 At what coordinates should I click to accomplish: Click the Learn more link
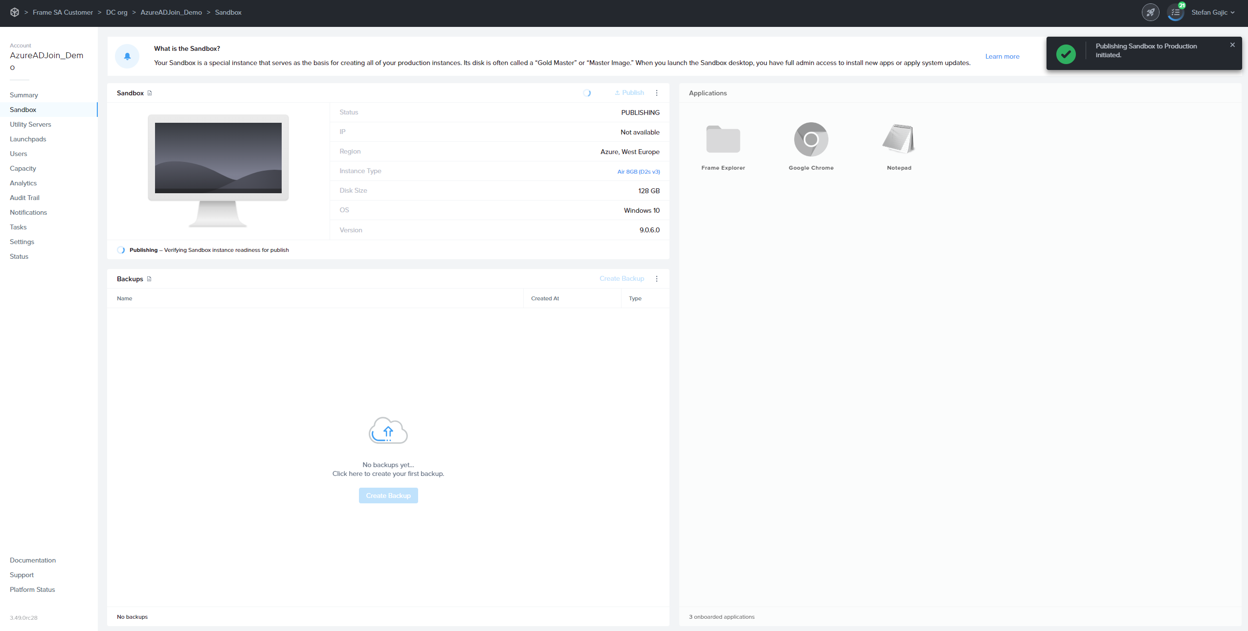(x=1002, y=56)
